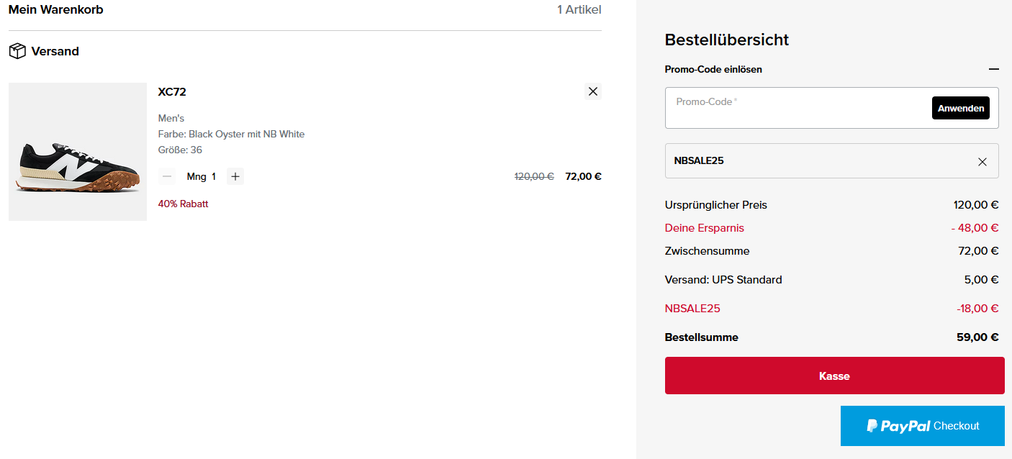1012x459 pixels.
Task: Click the Versand package icon
Action: 17,51
